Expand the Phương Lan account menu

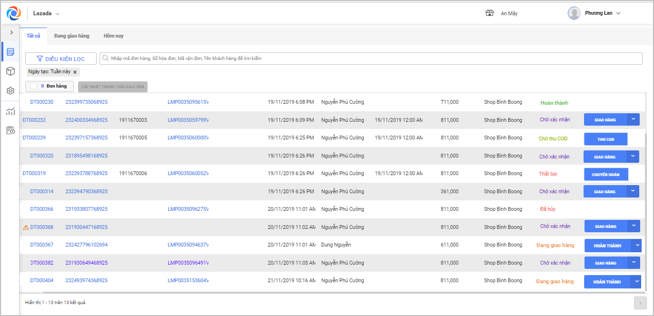(x=618, y=13)
